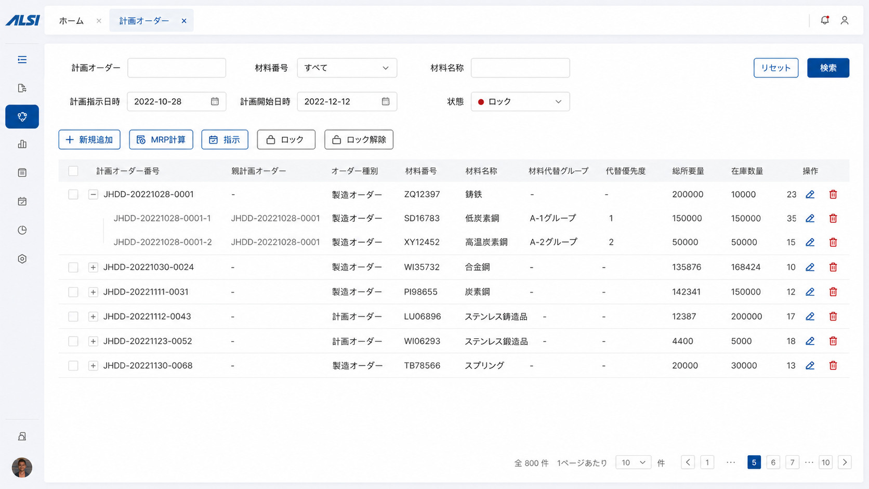Open the notifications bell icon

click(825, 20)
